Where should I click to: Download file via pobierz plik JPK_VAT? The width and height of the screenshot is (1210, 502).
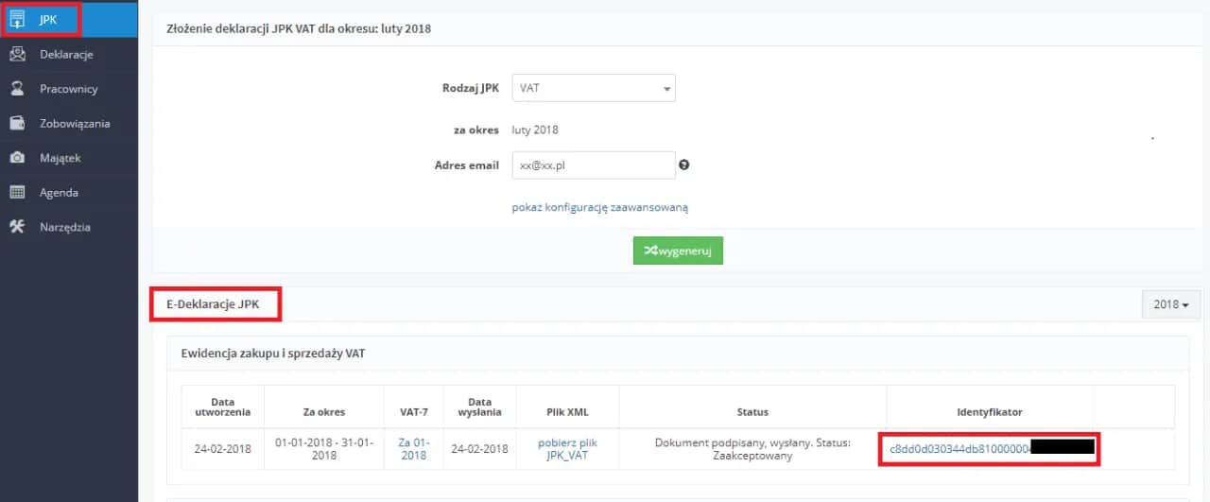coord(567,449)
